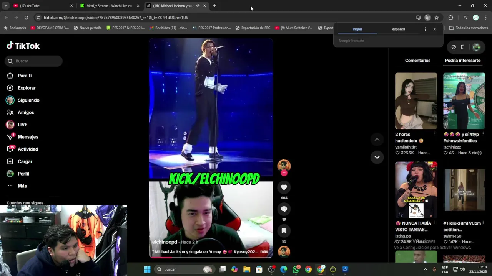492x276 pixels.
Task: Install app icon in address bar
Action: point(419,18)
